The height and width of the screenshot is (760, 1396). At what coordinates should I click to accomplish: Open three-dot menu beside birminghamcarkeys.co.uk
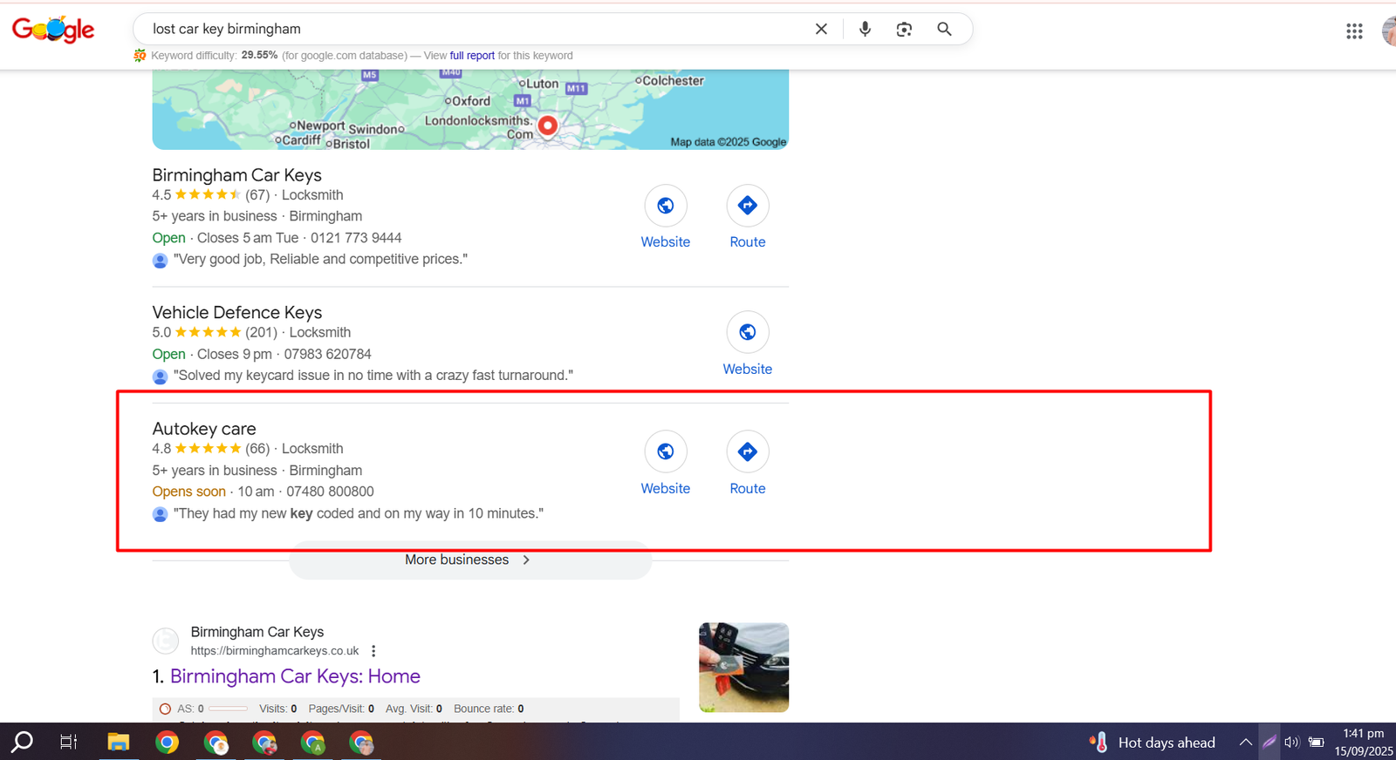373,651
